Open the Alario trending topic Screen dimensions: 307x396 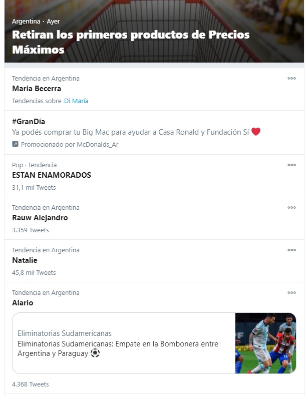click(x=23, y=303)
